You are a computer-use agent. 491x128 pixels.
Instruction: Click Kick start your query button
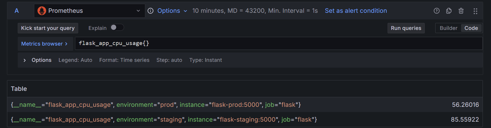(48, 28)
